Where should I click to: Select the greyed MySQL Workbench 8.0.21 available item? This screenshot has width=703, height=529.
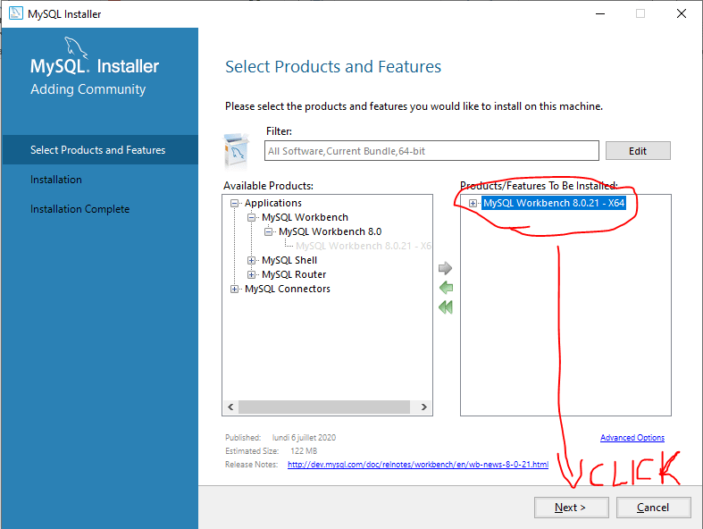click(x=364, y=246)
